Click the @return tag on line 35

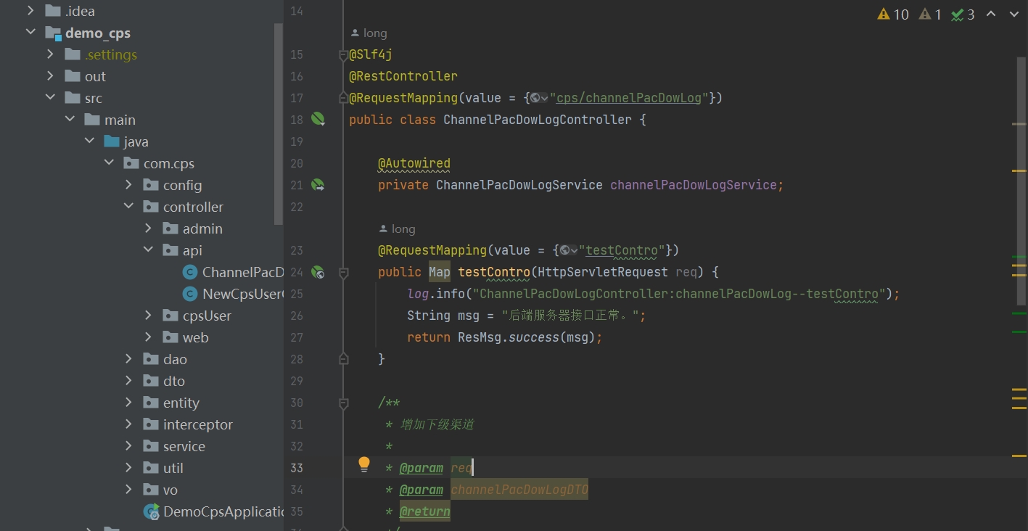pos(425,511)
